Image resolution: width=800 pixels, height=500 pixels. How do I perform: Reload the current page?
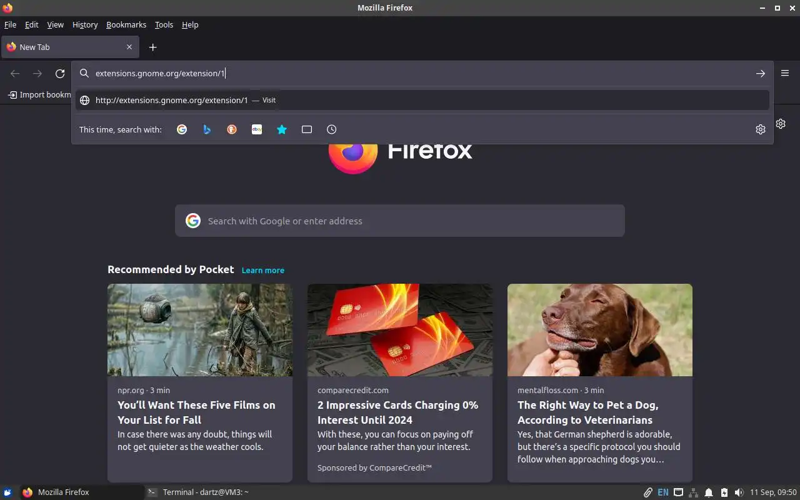click(60, 73)
